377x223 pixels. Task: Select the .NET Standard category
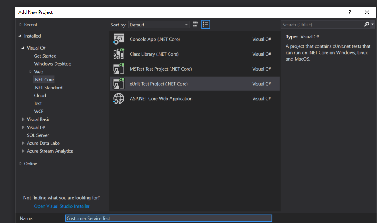(48, 88)
